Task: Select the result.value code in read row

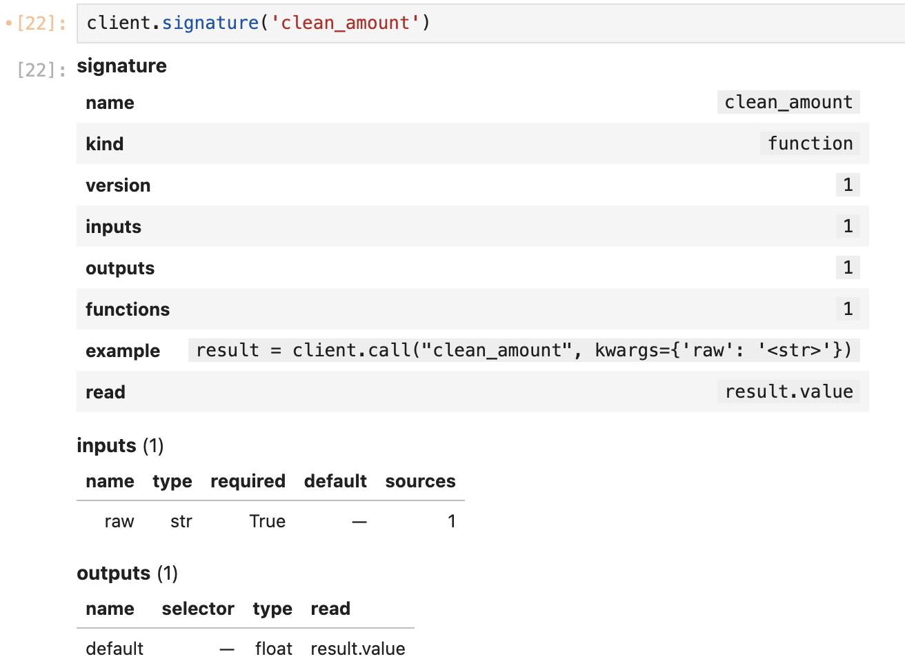Action: pyautogui.click(x=788, y=392)
